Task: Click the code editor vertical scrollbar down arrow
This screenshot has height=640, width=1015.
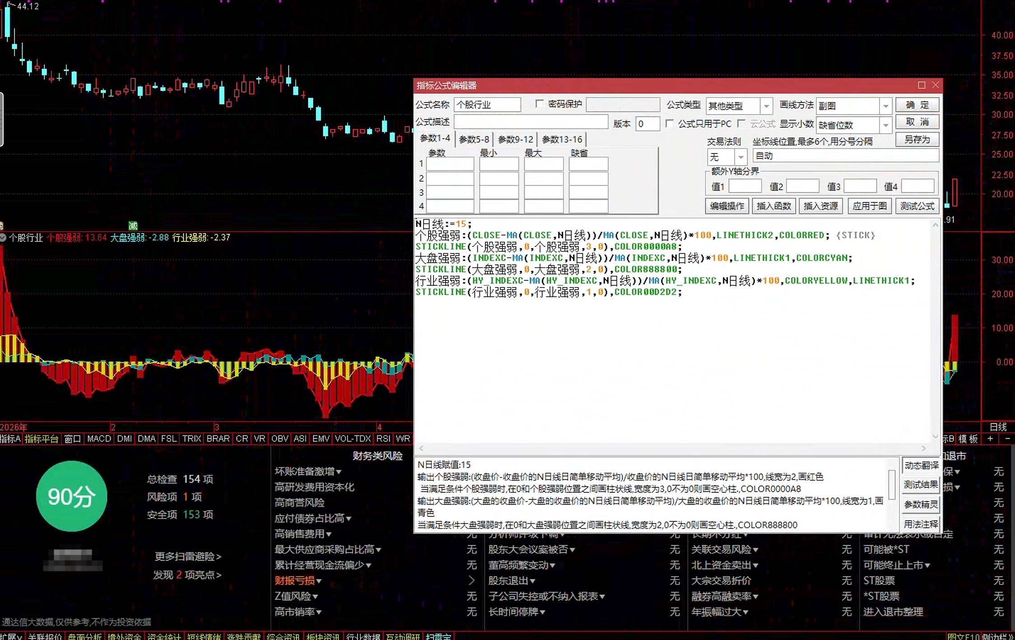Action: [935, 436]
